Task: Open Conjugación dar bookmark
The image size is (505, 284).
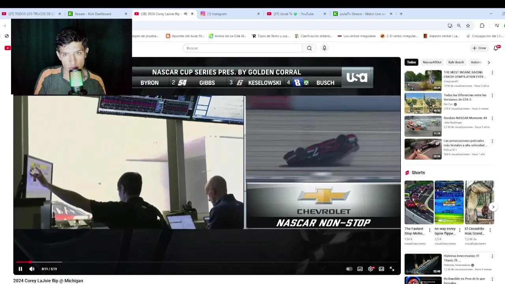Action: [x=485, y=36]
